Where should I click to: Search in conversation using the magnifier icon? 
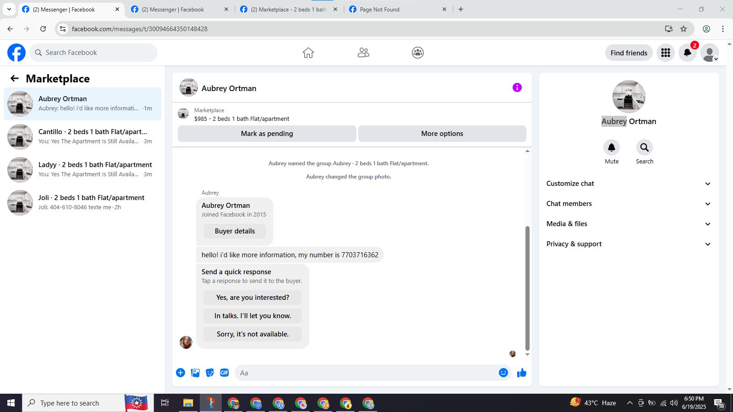[645, 147]
